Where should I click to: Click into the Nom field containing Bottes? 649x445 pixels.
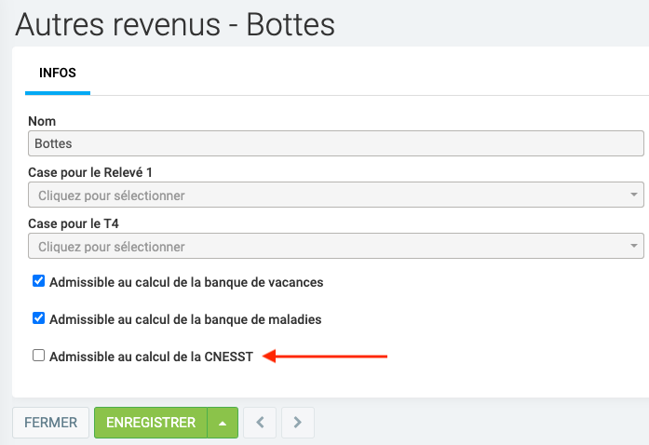(x=335, y=143)
